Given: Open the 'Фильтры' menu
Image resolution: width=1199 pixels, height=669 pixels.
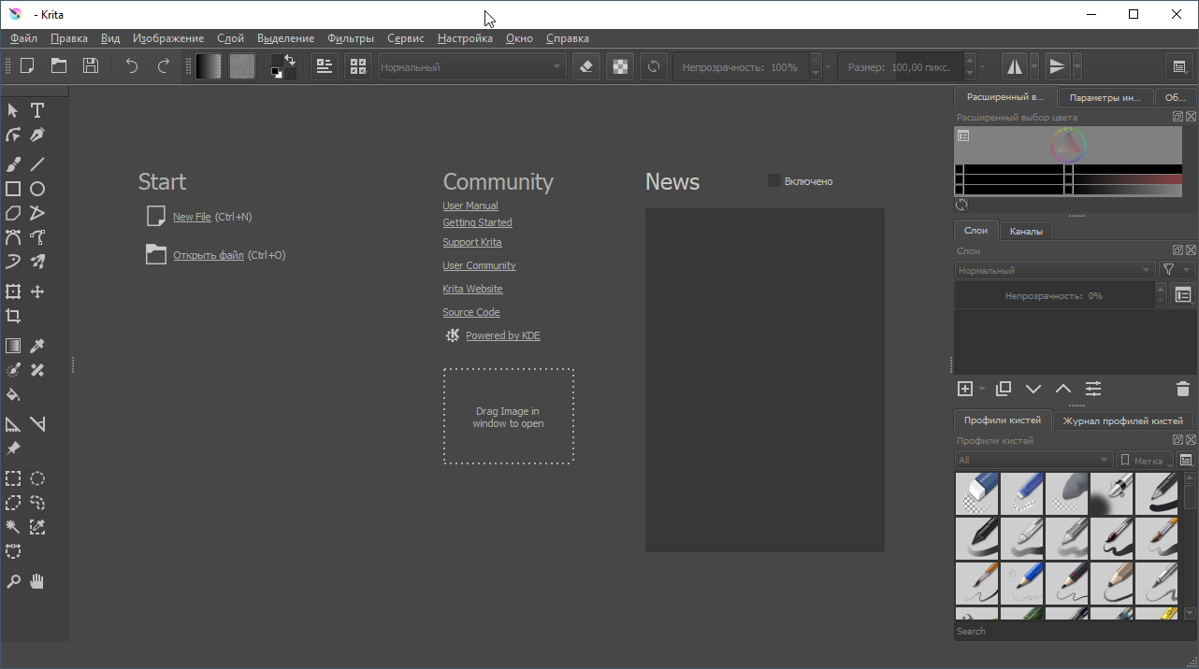Looking at the screenshot, I should point(351,38).
